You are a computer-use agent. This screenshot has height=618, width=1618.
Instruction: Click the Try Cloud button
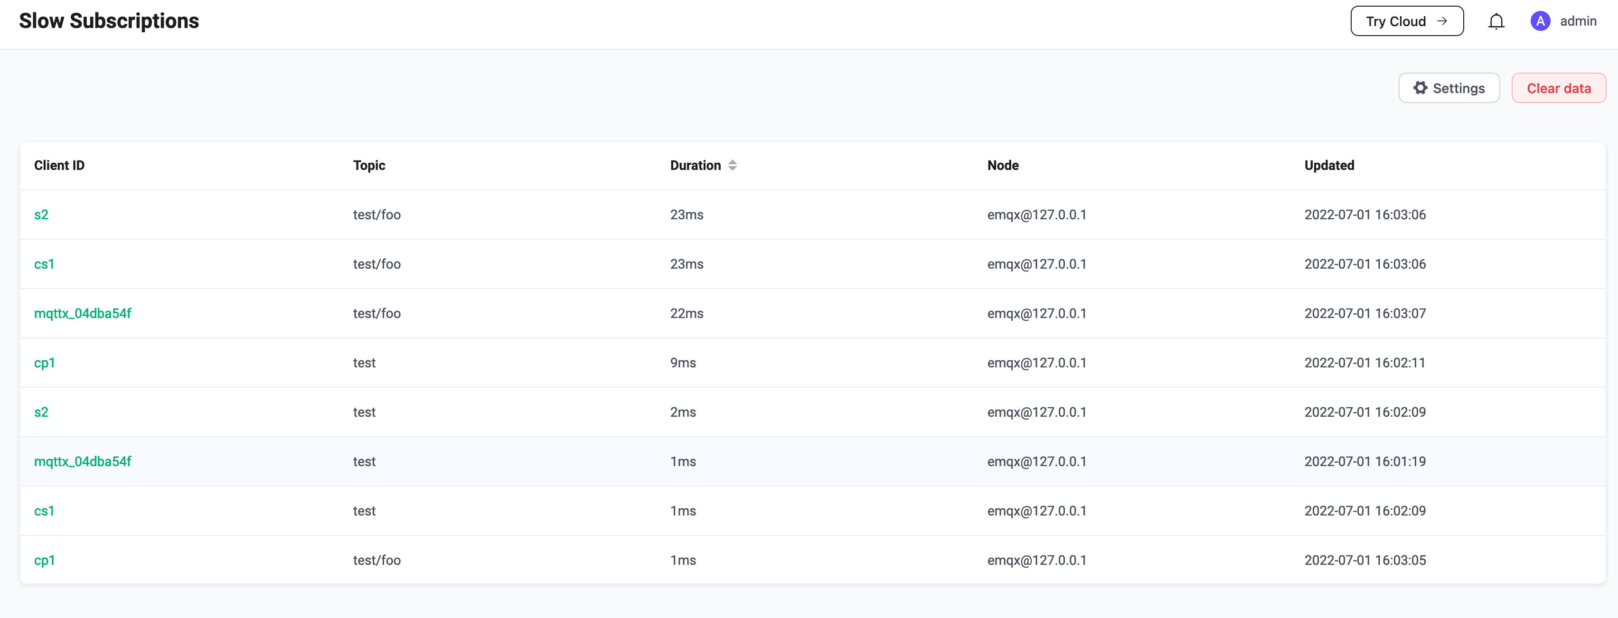pyautogui.click(x=1407, y=21)
